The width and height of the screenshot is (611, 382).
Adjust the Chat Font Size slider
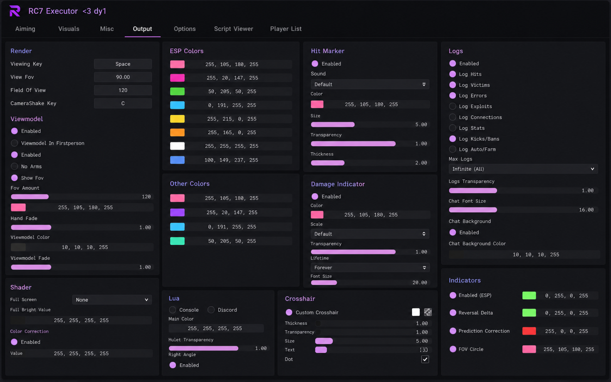tap(523, 210)
